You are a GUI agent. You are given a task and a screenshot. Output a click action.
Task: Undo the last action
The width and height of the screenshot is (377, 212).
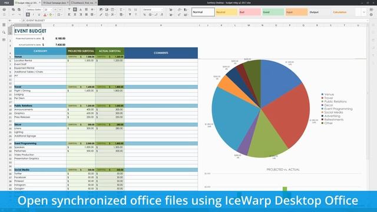tap(14, 15)
